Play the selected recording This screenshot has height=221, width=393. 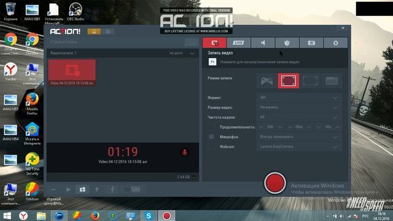coord(68,190)
